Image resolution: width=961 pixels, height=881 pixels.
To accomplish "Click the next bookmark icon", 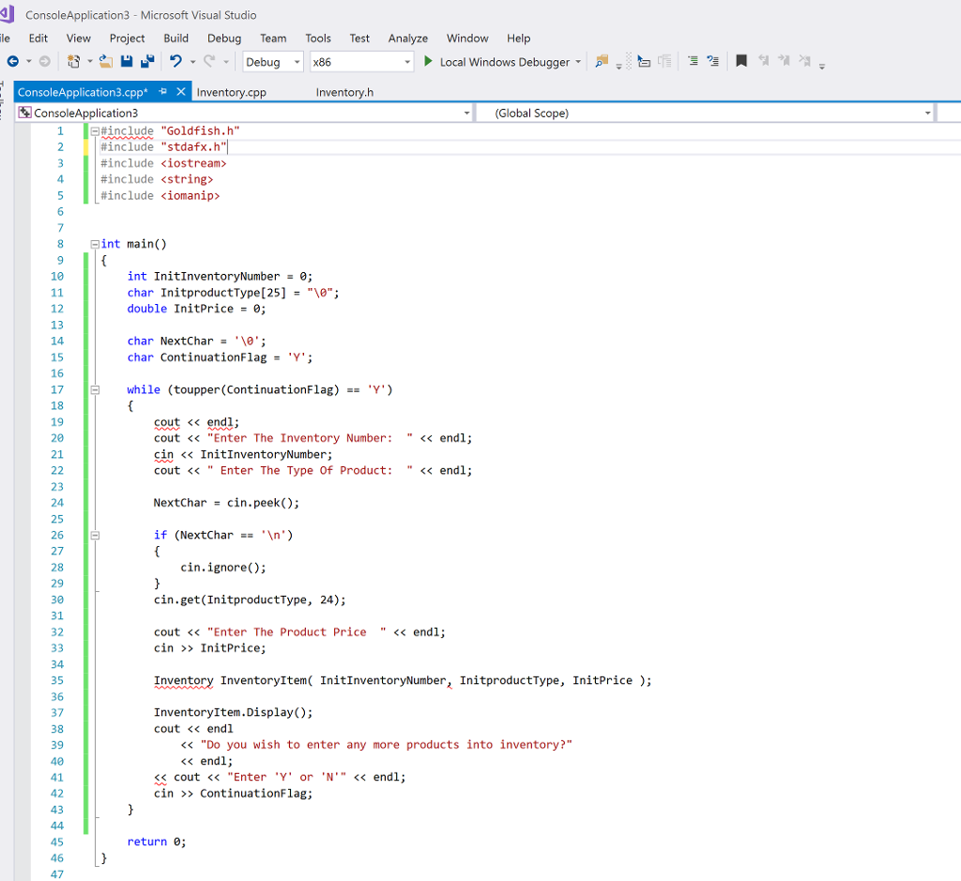I will click(784, 61).
